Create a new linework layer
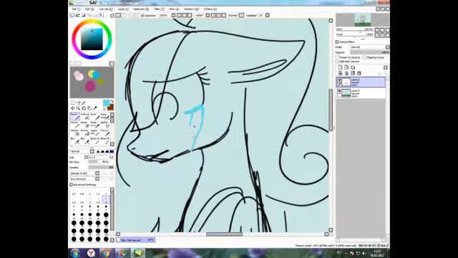Screen dimensions: 458x258 click(x=346, y=67)
